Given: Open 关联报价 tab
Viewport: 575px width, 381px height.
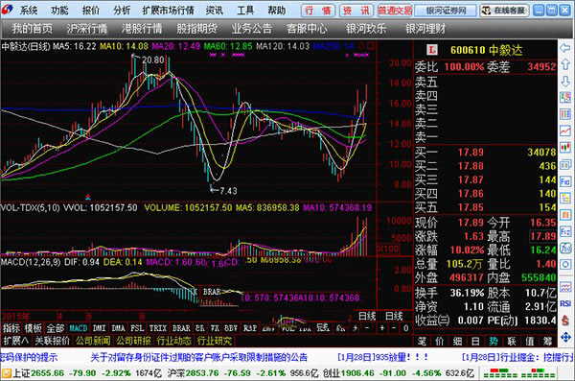Looking at the screenshot, I should pyautogui.click(x=52, y=341).
